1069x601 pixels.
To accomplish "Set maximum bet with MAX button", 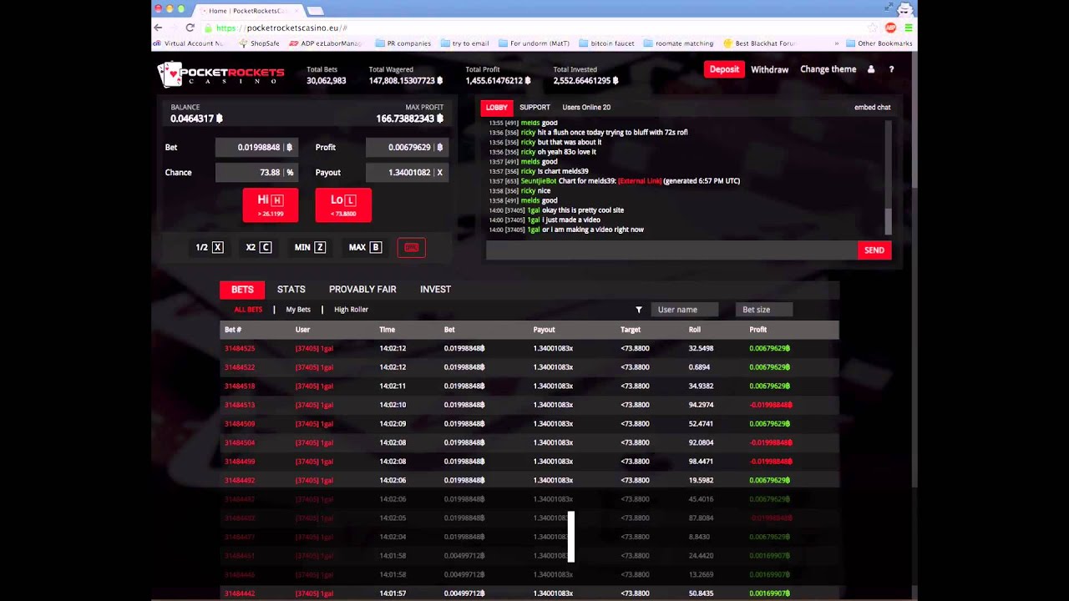I will [365, 247].
